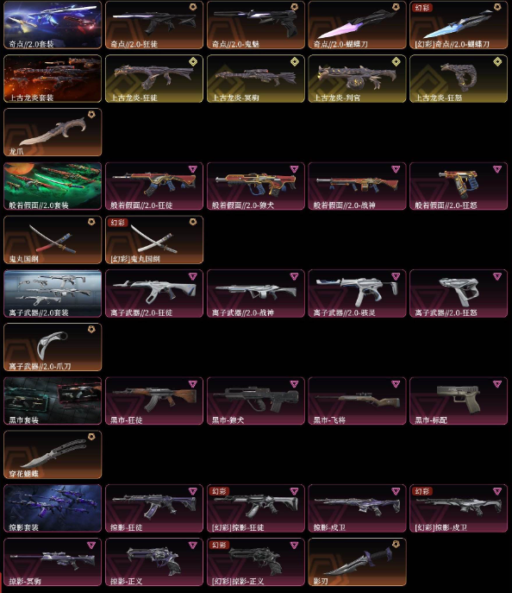Click the pink triangle icon on 黑市-标配 card
The width and height of the screenshot is (512, 593).
497,384
